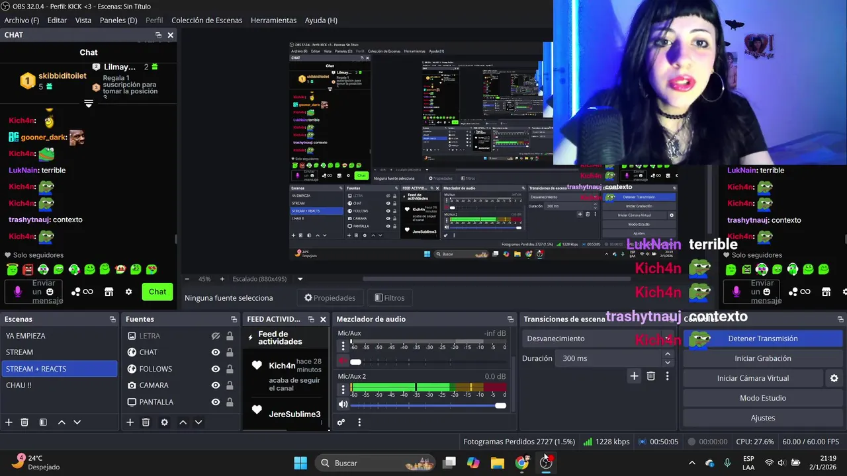Hide the FOLLOWS source
Image resolution: width=847 pixels, height=476 pixels.
pos(215,369)
